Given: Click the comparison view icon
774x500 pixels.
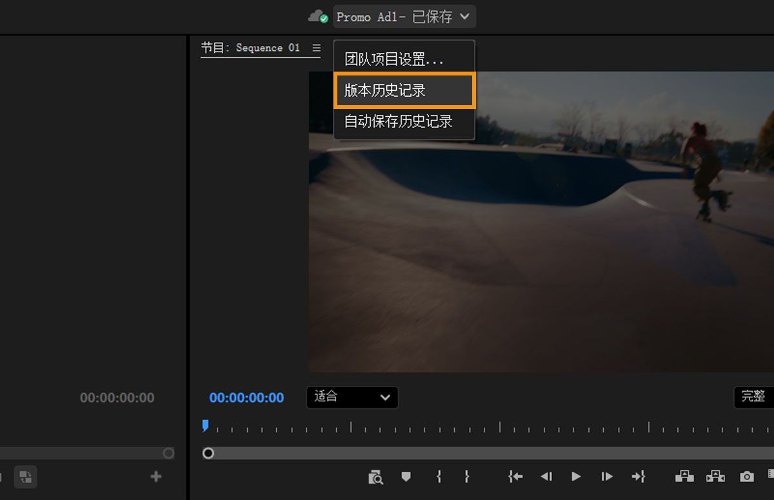Looking at the screenshot, I should click(375, 477).
